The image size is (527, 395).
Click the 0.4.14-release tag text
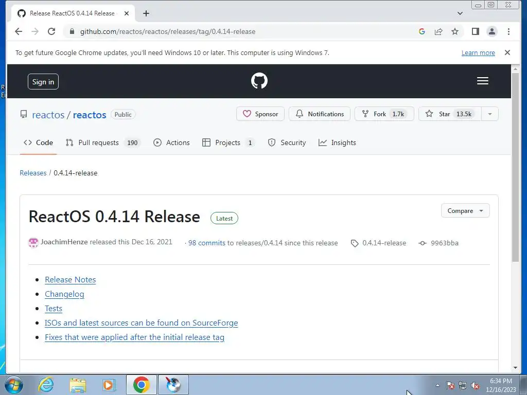click(384, 243)
